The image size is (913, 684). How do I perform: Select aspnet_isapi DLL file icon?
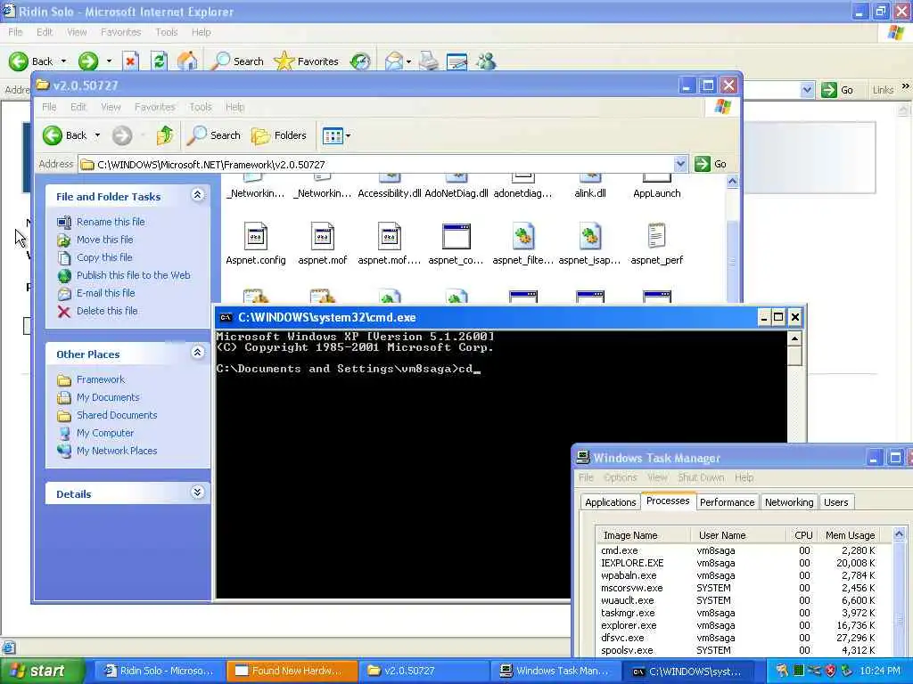pos(590,237)
